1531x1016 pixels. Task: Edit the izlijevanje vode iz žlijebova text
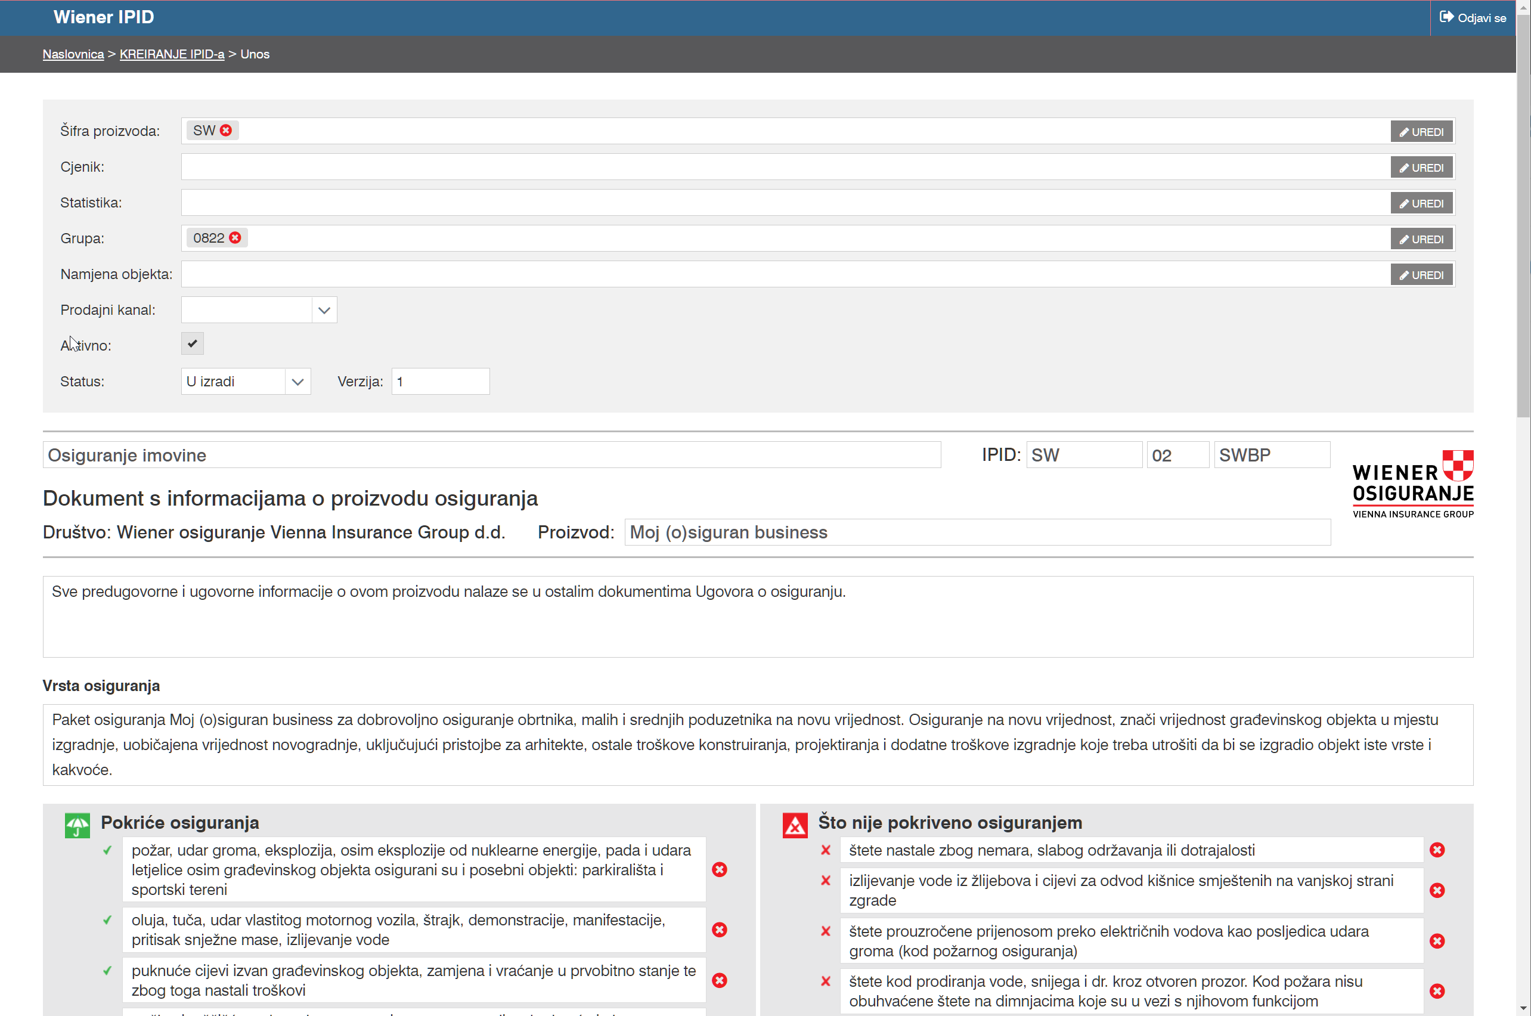click(1132, 890)
